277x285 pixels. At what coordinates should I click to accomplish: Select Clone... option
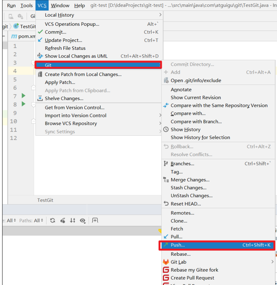(218, 221)
